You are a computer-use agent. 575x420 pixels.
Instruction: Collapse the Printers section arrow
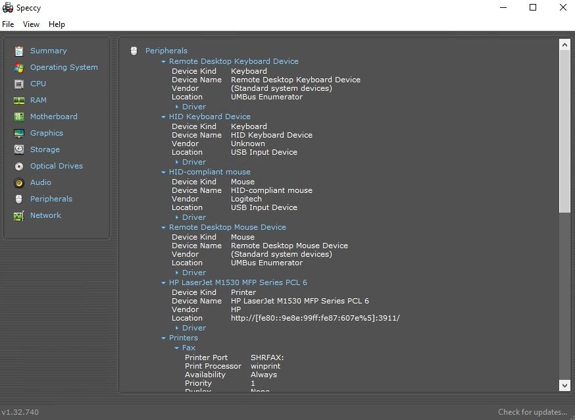pyautogui.click(x=163, y=338)
